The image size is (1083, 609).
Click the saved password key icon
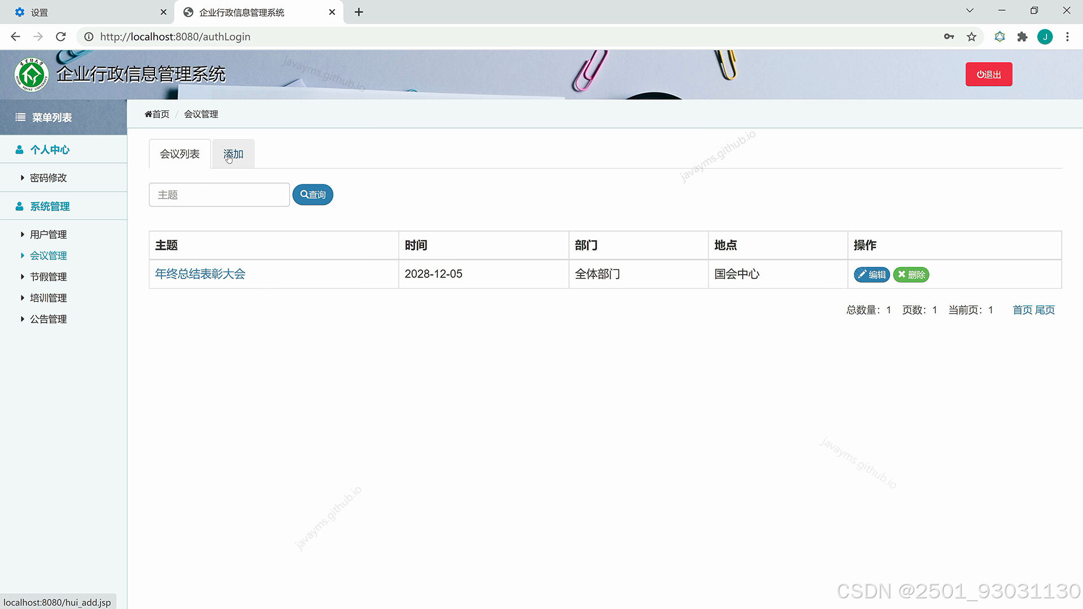point(949,37)
